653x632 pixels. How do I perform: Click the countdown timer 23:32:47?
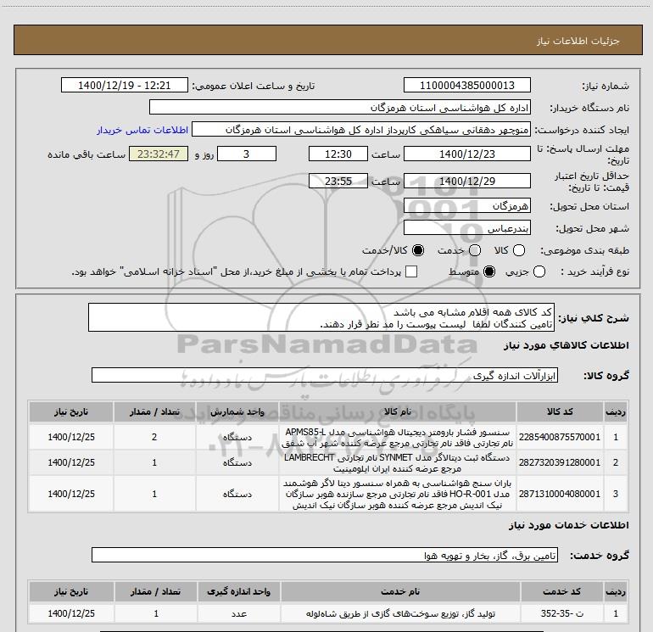click(x=159, y=154)
